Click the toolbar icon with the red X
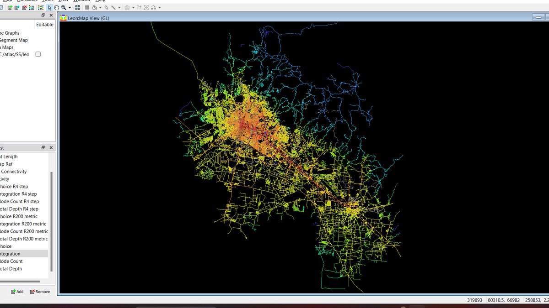This screenshot has height=308, width=549. pyautogui.click(x=24, y=8)
